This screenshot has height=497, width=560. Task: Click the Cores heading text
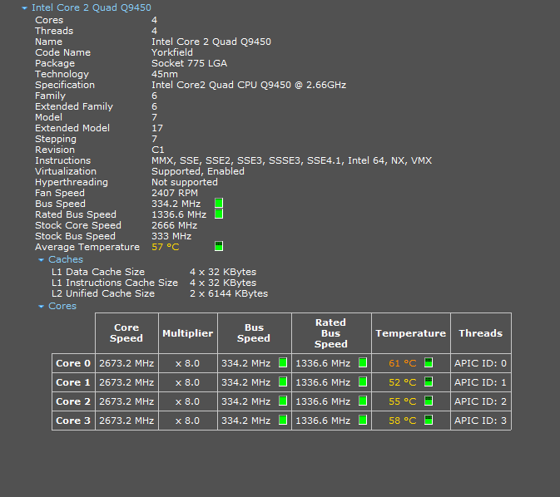pos(62,306)
